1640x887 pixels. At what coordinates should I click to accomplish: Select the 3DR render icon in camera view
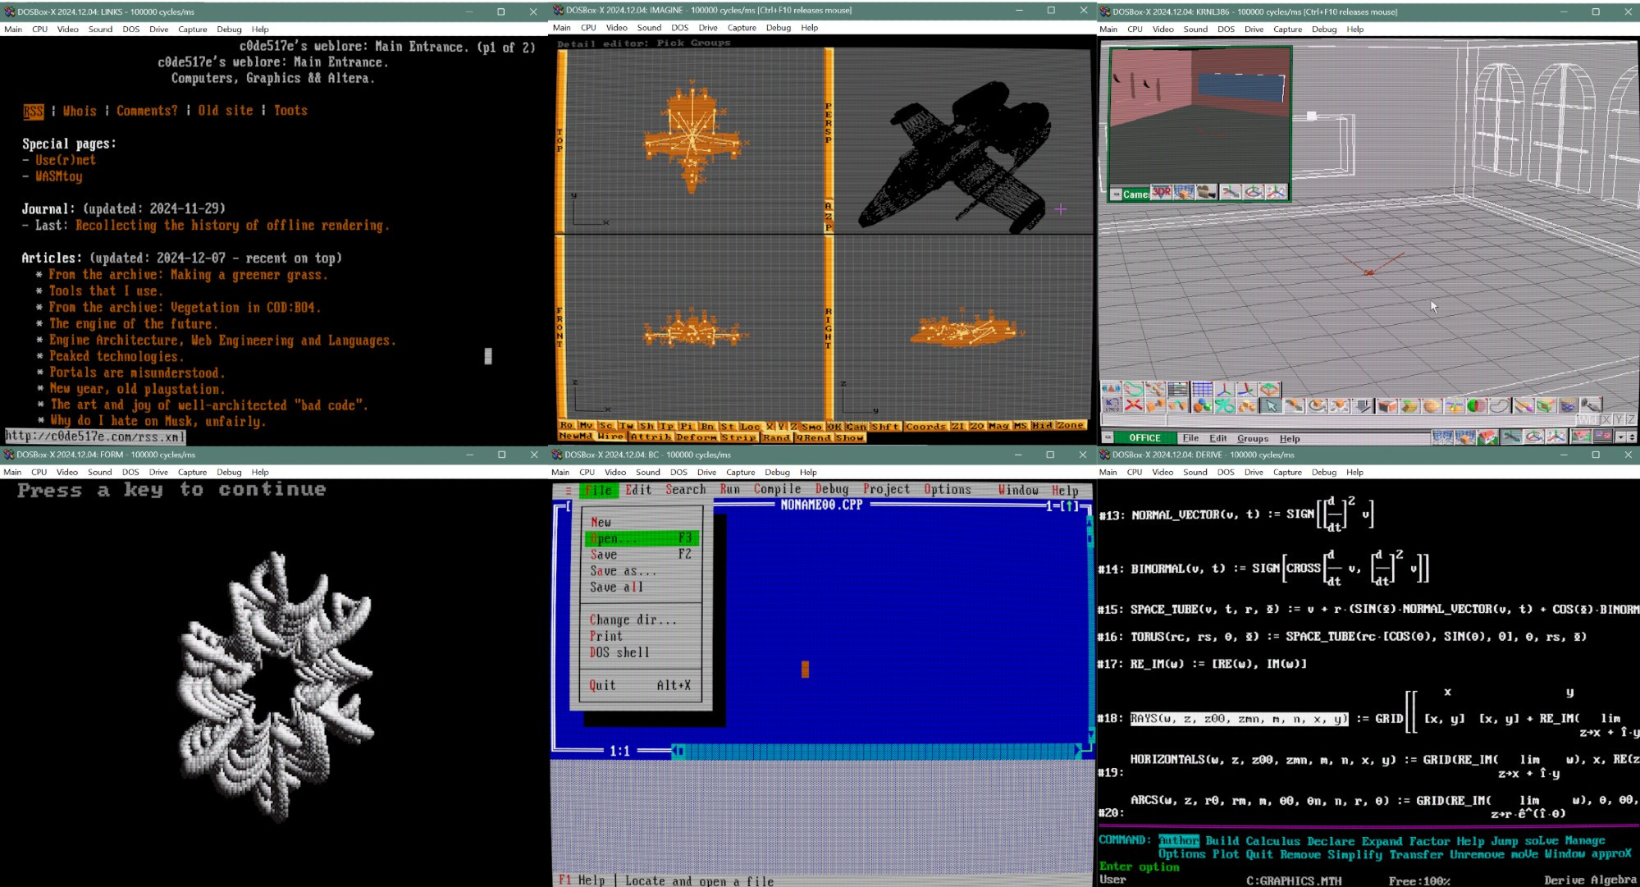(x=1161, y=192)
